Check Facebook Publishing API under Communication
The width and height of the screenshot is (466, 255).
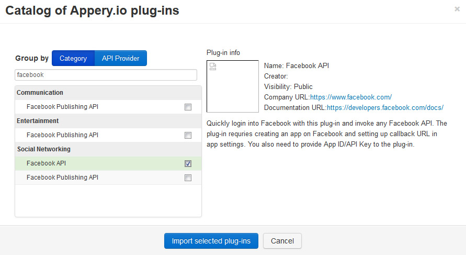point(188,107)
